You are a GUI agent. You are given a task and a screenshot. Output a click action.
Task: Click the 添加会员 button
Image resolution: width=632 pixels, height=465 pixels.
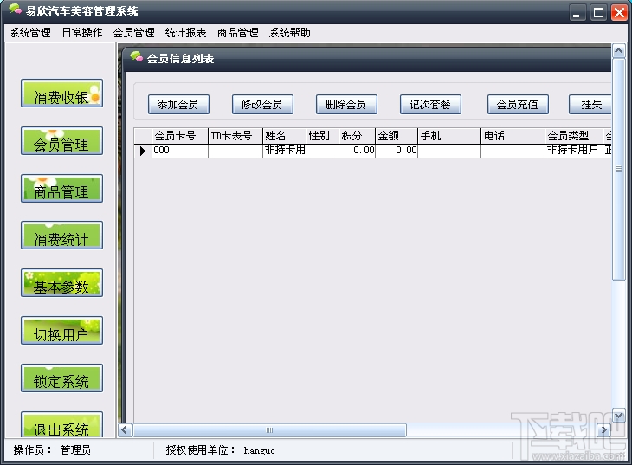point(178,105)
